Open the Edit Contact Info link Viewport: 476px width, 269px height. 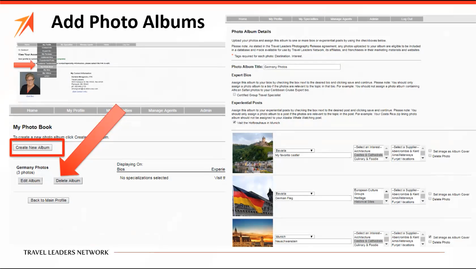(x=80, y=92)
